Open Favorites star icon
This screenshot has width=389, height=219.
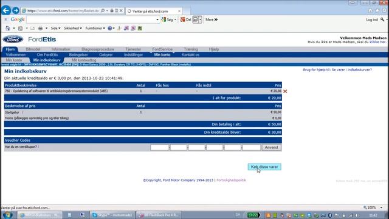[x=377, y=10]
